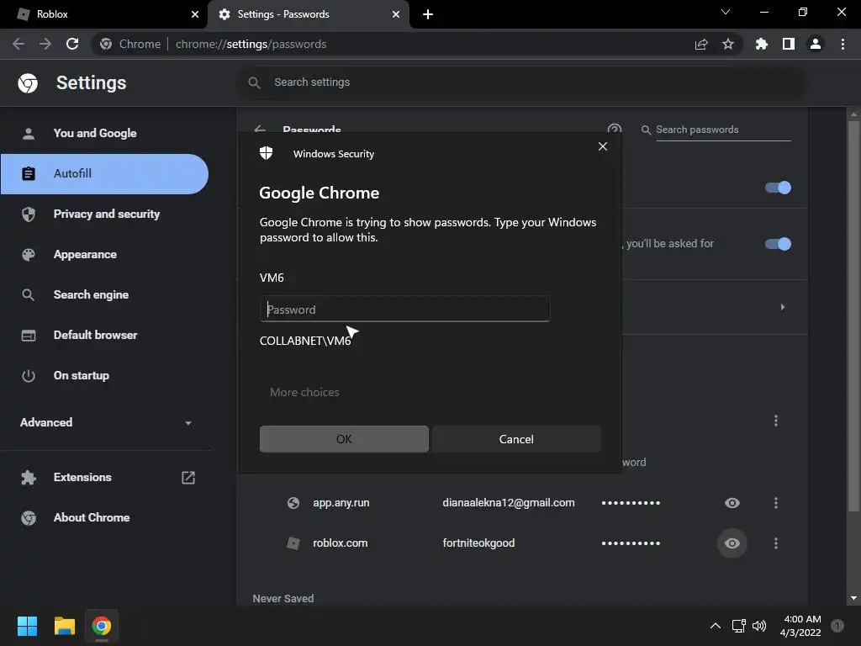Click More choices in the security dialog
This screenshot has width=861, height=646.
coord(304,392)
